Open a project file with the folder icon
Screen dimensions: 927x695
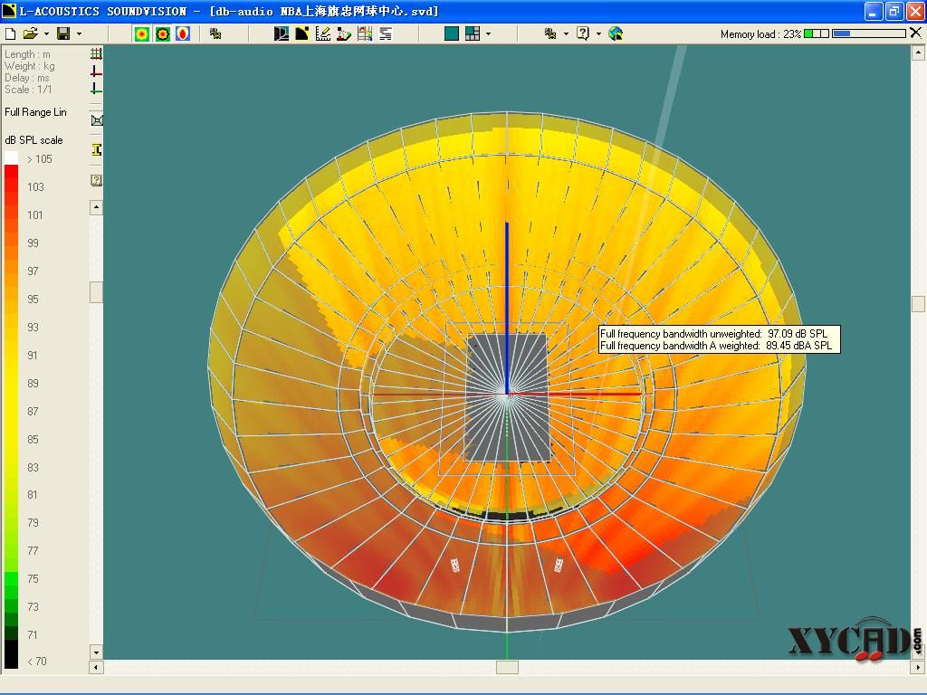point(31,33)
